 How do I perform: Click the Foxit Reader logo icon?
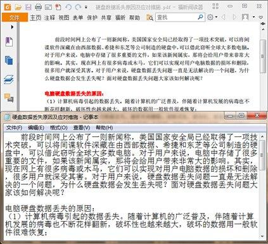pyautogui.click(x=8, y=7)
